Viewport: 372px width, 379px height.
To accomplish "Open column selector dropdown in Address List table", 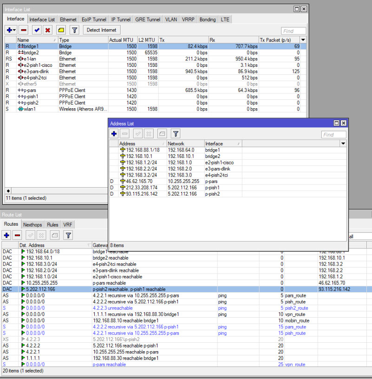I will click(x=343, y=144).
